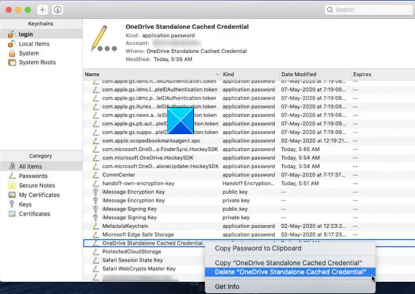Screen dimensions: 415x294
Task: Select the Safari WebCrypto Master Key row
Action: [x=144, y=269]
